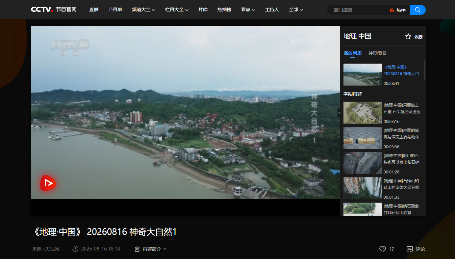Screen dimensions: 455x259
Task: Open the 热播榜 ranking
Action: 224,10
